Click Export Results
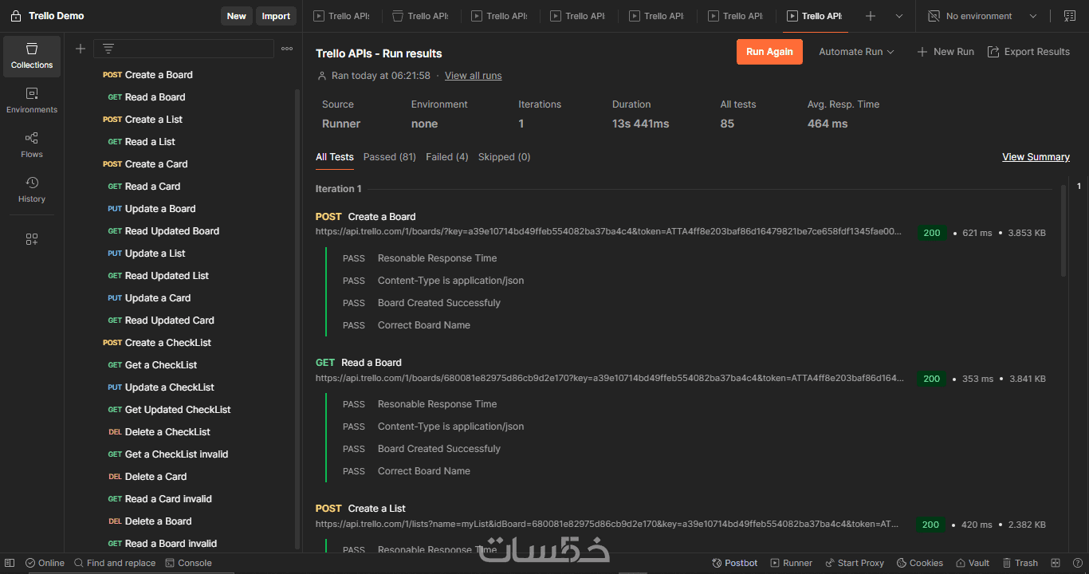Image resolution: width=1089 pixels, height=574 pixels. pos(1028,52)
